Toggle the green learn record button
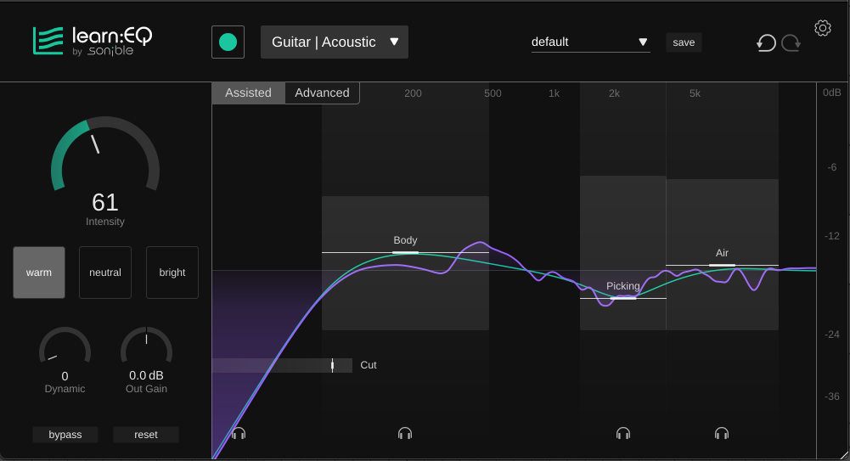Viewport: 850px width, 461px height. pos(228,42)
